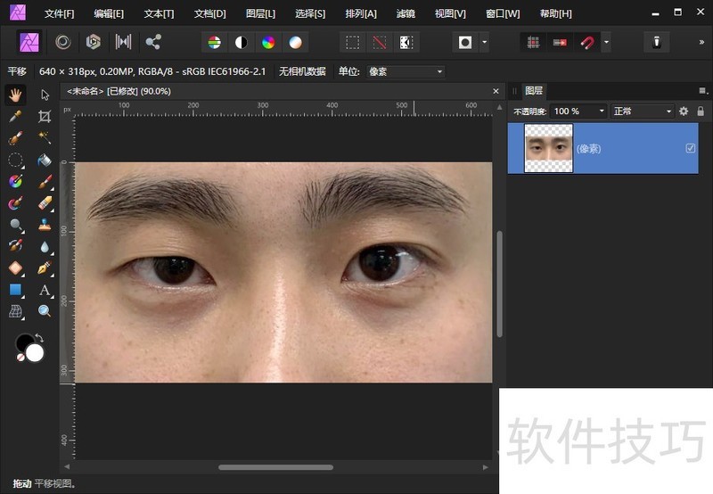Viewport: 713px width, 494px height.
Task: Set no-fill red slash swatch
Action: pyautogui.click(x=20, y=358)
